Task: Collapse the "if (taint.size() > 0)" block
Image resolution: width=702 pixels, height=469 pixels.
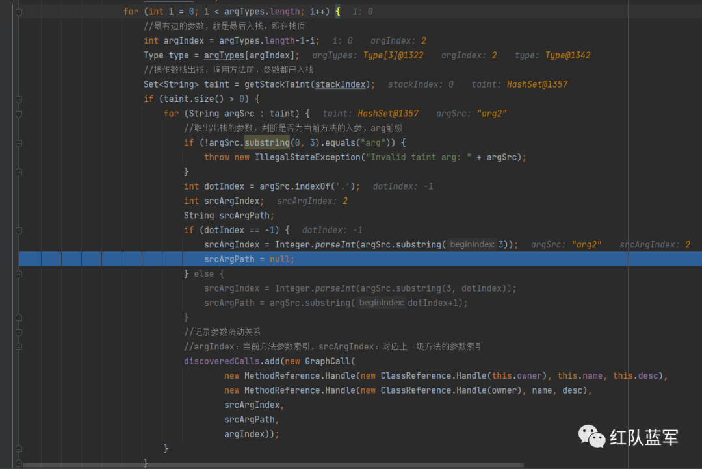Action: 19,99
